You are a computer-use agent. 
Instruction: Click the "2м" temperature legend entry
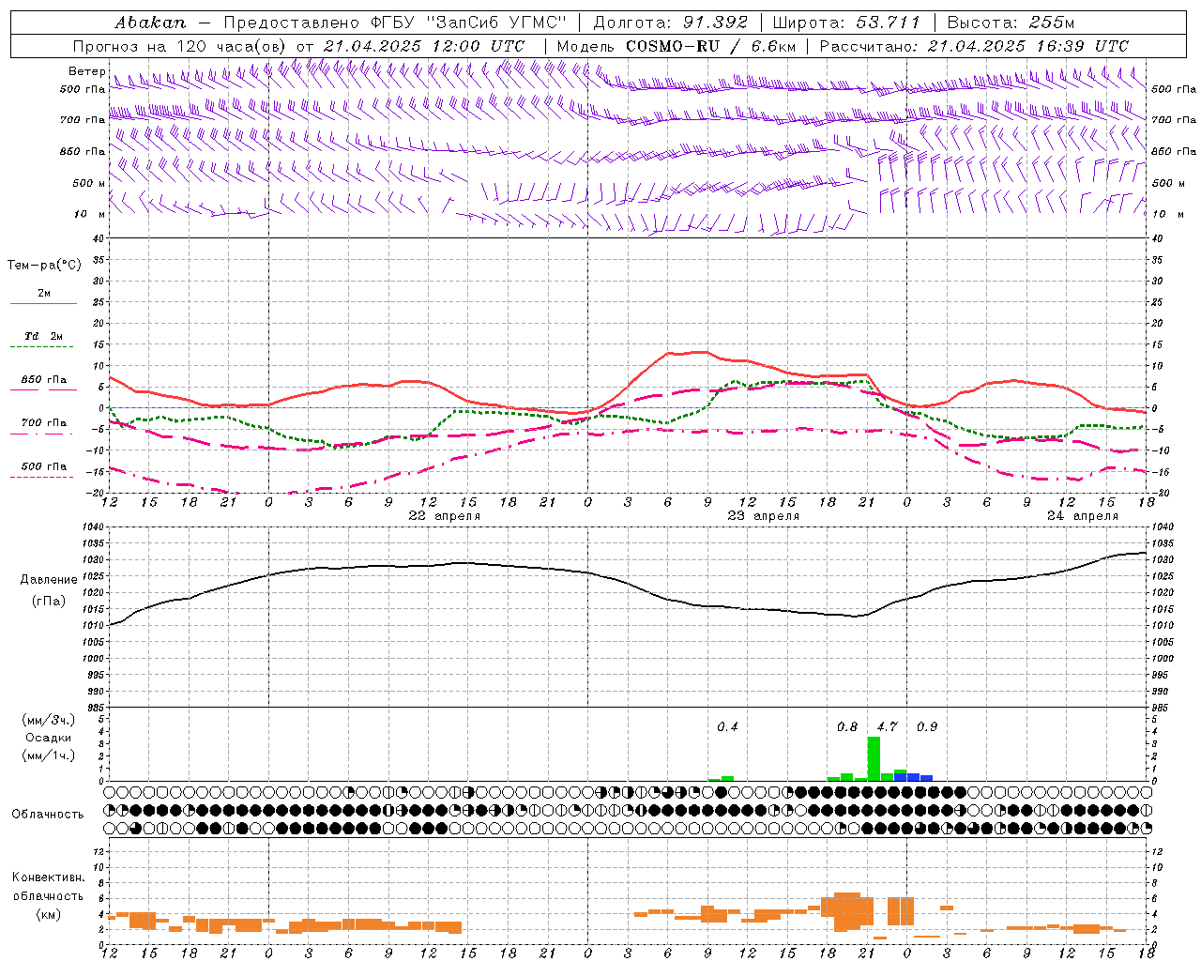(x=44, y=294)
